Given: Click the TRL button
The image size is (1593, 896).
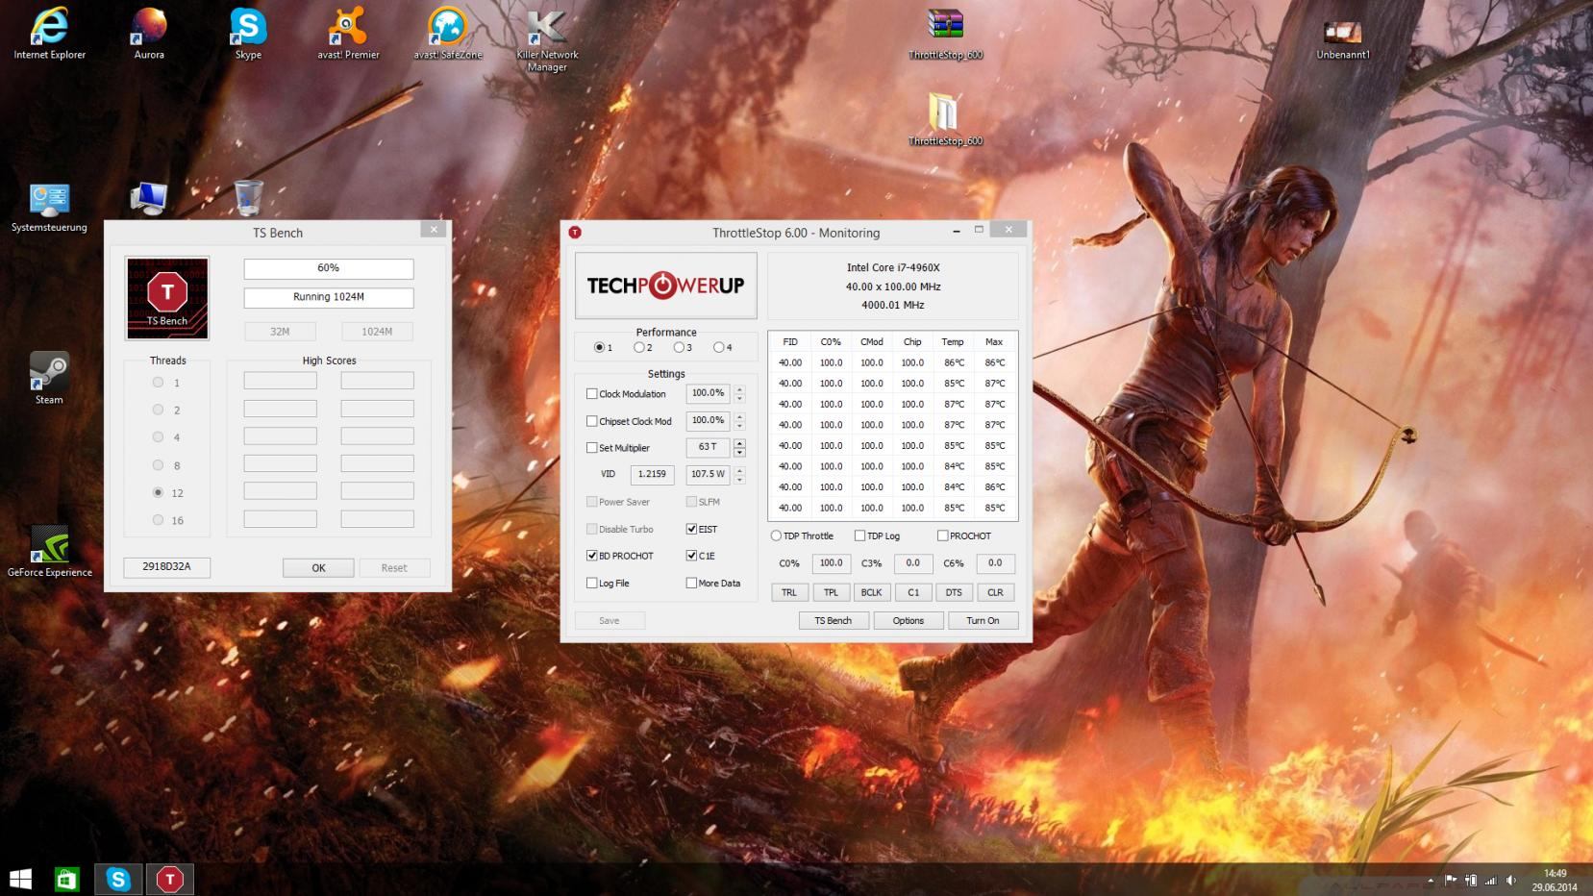Looking at the screenshot, I should (789, 592).
